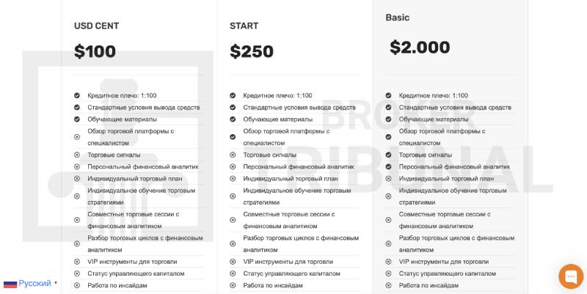Click the Russian flag icon
This screenshot has width=587, height=294.
click(10, 284)
